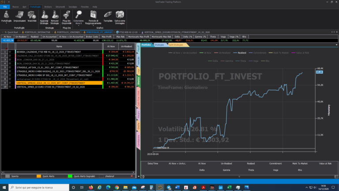Click the orange Quick Alerts legend swatch
This screenshot has height=191, width=339.
38,176
